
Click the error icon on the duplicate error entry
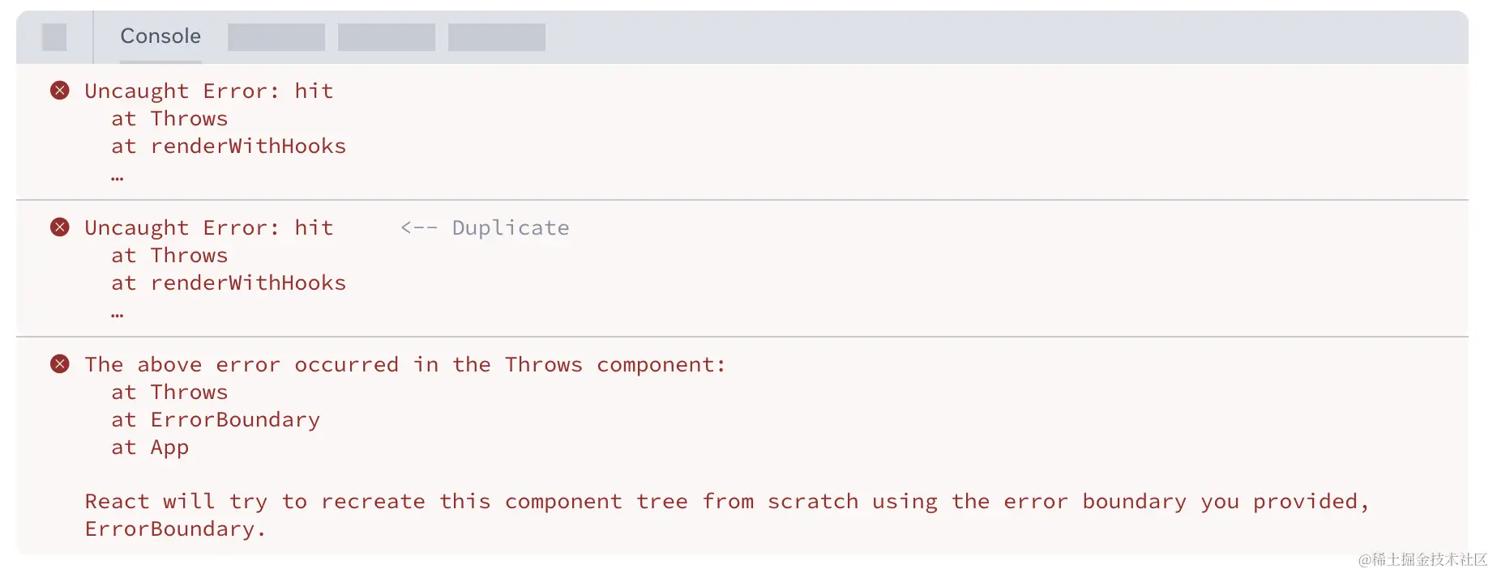pyautogui.click(x=60, y=227)
